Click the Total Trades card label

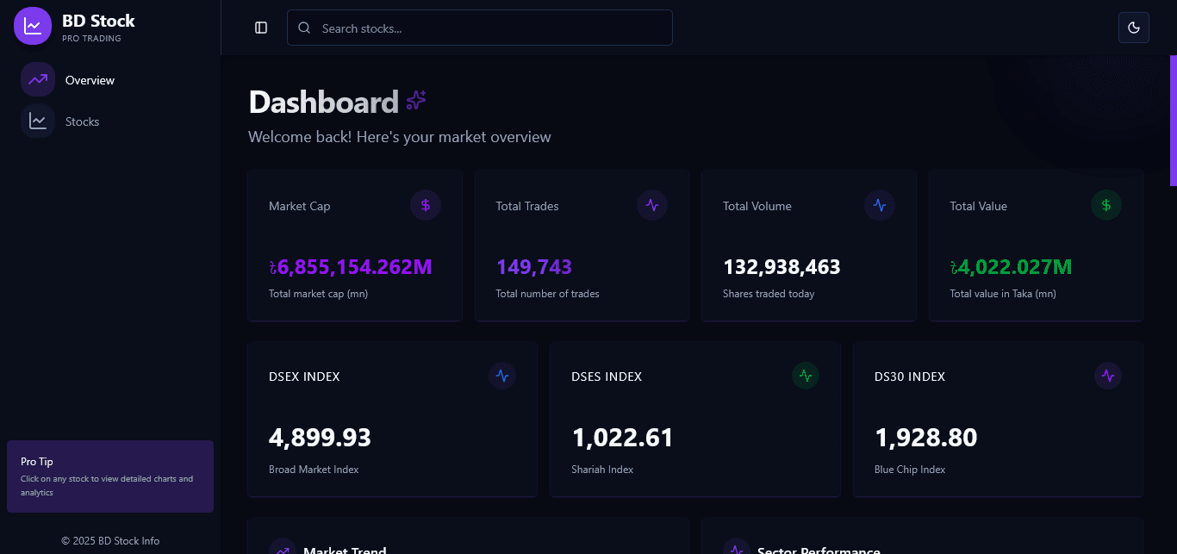coord(527,206)
